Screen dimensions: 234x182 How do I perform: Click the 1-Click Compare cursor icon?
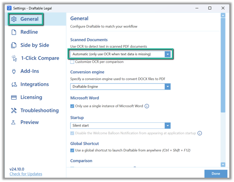(x=14, y=58)
